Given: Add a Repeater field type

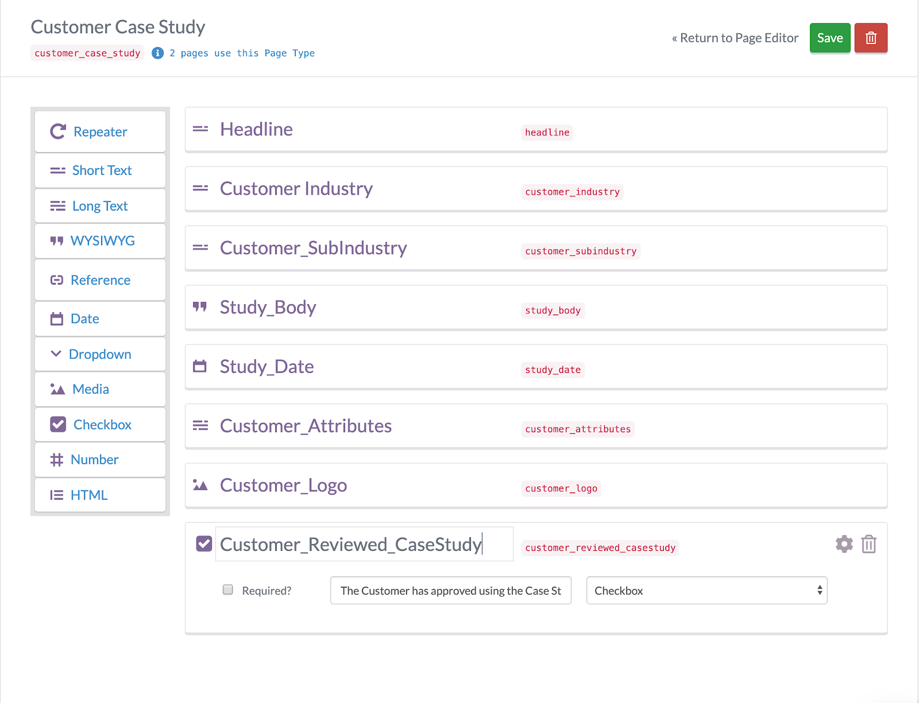Looking at the screenshot, I should [100, 132].
